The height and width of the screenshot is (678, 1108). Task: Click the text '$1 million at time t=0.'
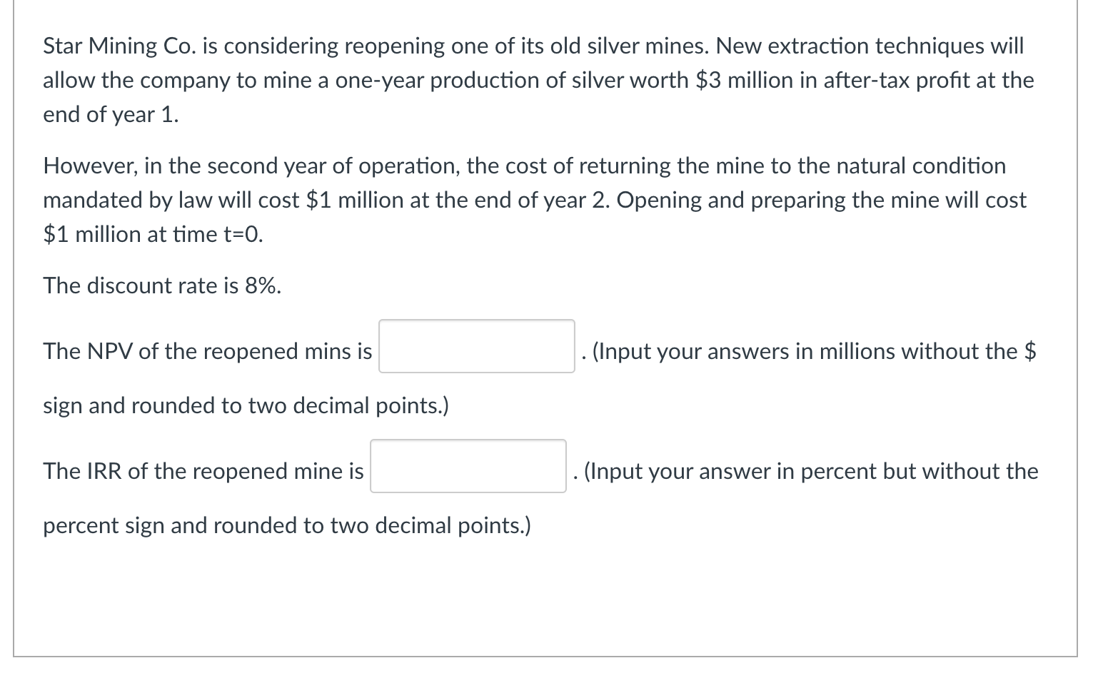click(x=153, y=235)
